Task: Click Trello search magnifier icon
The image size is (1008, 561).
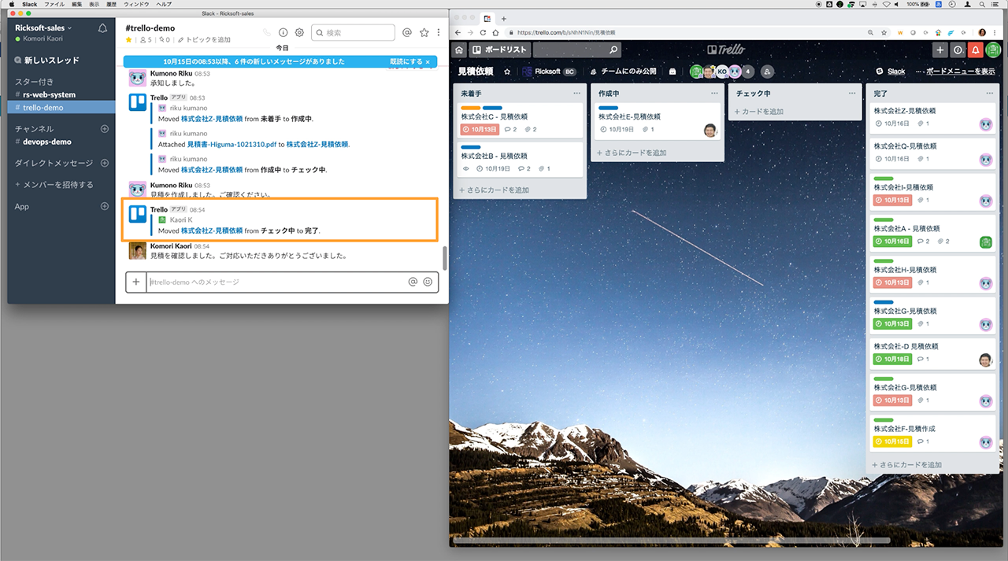Action: [613, 50]
